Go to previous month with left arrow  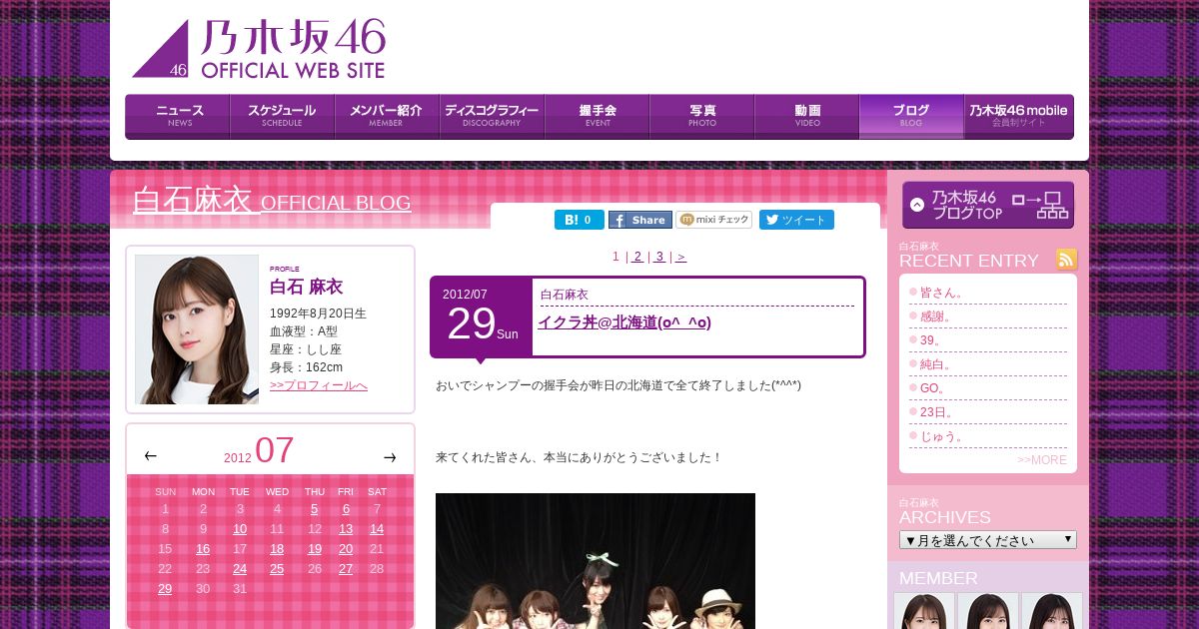pyautogui.click(x=150, y=456)
